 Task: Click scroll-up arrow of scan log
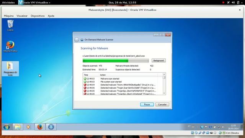point(164,74)
